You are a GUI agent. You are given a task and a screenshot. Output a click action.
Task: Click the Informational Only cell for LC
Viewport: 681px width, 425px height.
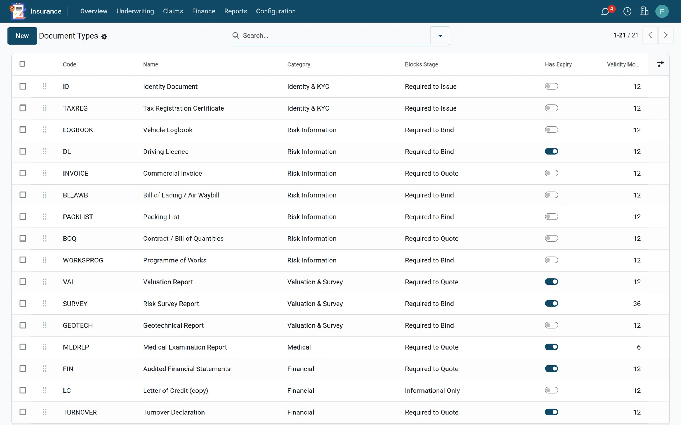pyautogui.click(x=432, y=391)
